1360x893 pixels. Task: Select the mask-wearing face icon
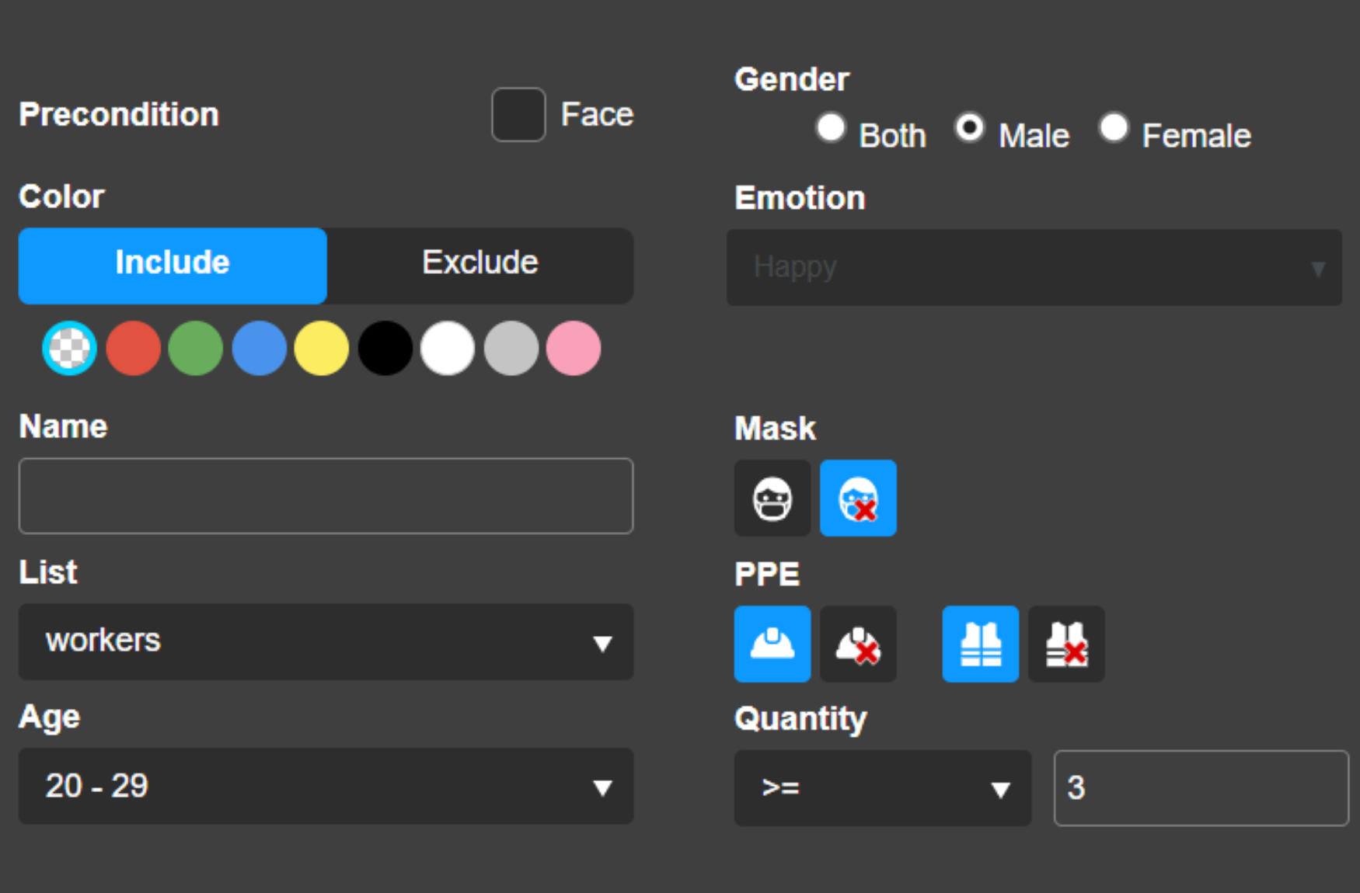772,498
